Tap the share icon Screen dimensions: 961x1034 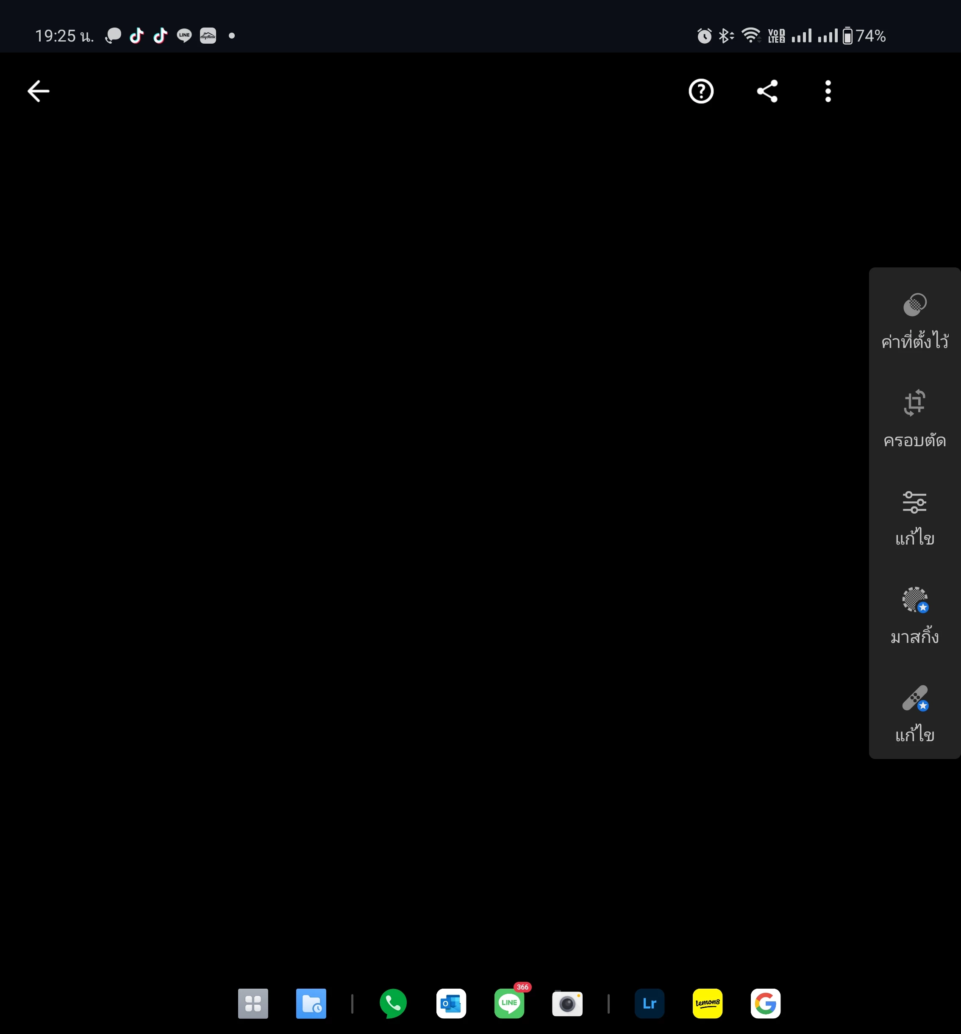(x=767, y=92)
